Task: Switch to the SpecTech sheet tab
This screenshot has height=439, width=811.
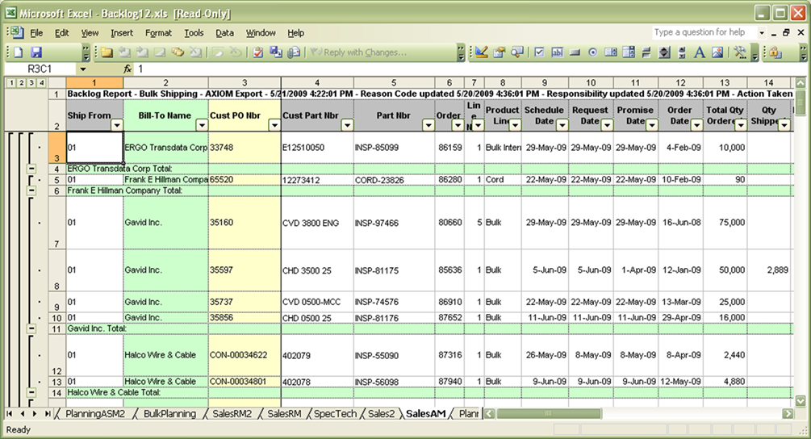Action: click(x=335, y=414)
